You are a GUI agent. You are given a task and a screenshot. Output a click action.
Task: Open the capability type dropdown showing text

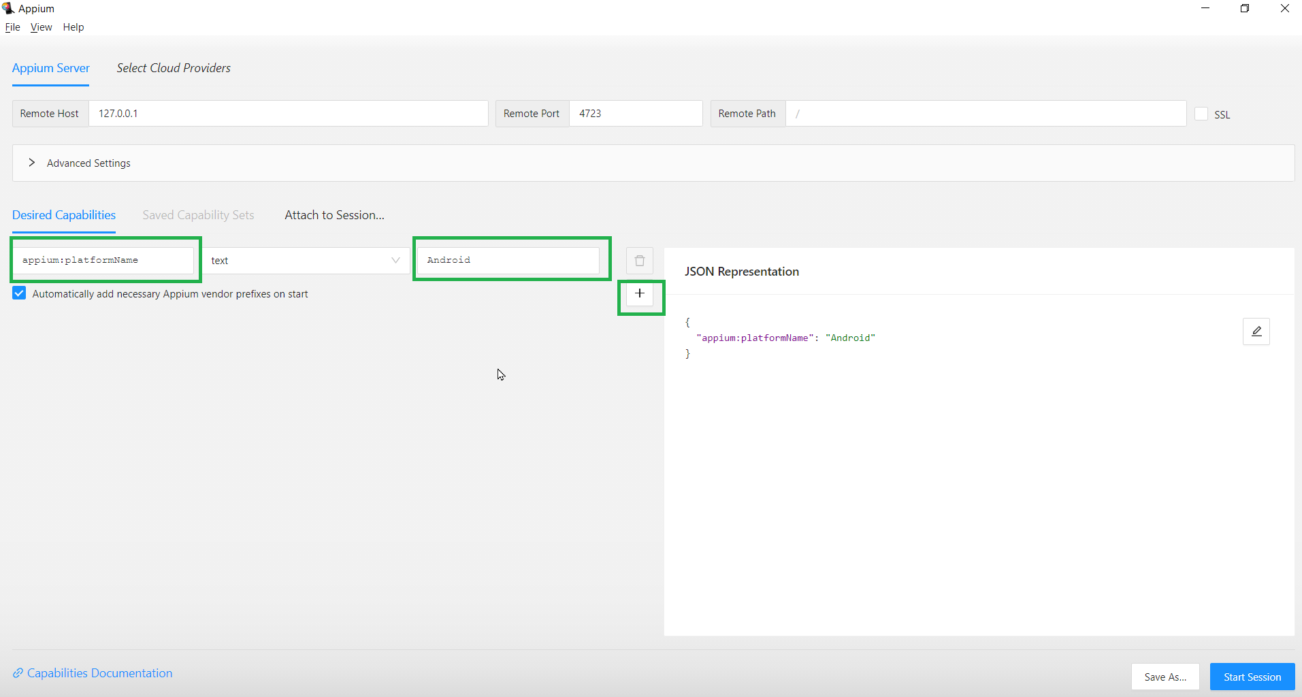click(x=306, y=260)
